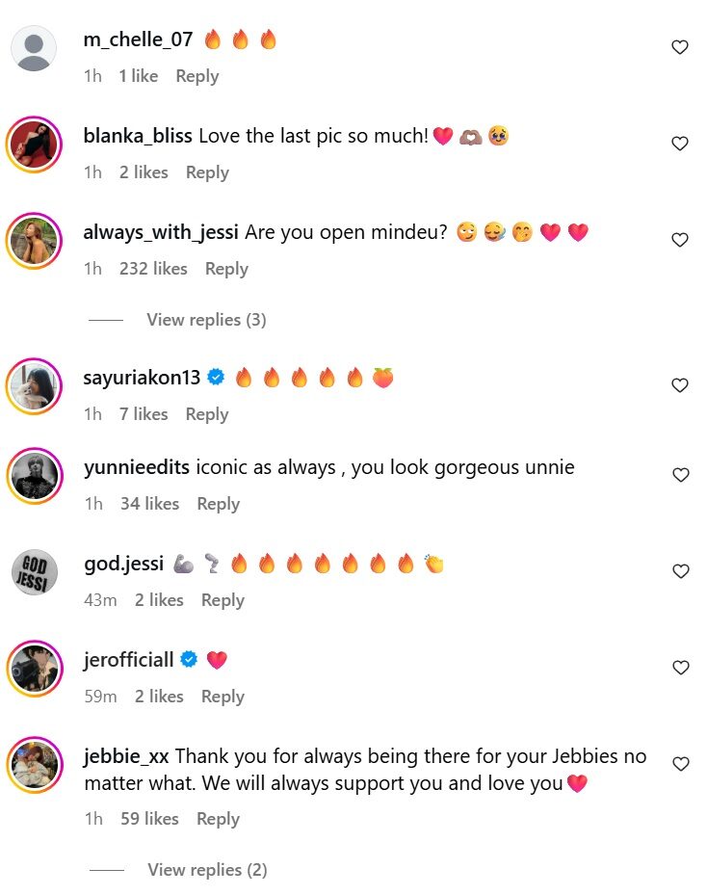Click sayuriakon13's blue verified badge

[x=214, y=377]
